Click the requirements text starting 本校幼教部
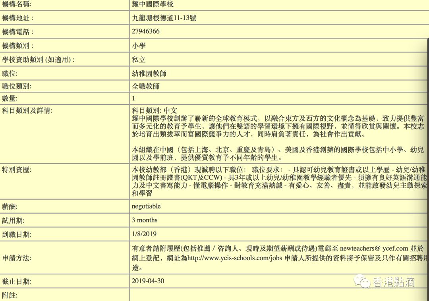429x301 pixels. [279, 181]
